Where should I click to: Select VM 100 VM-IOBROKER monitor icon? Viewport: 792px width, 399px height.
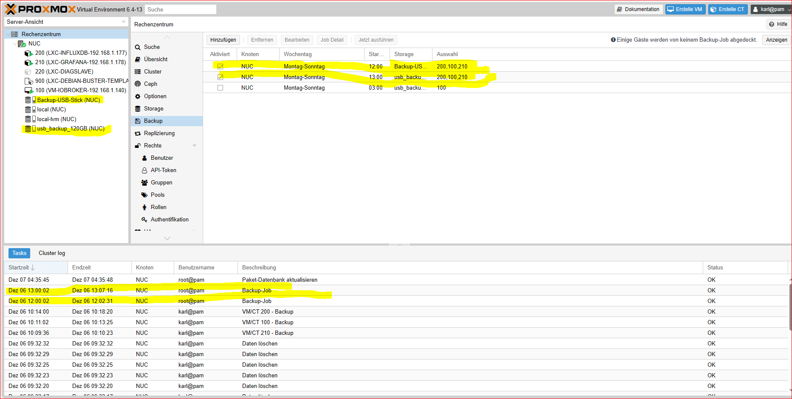click(28, 91)
